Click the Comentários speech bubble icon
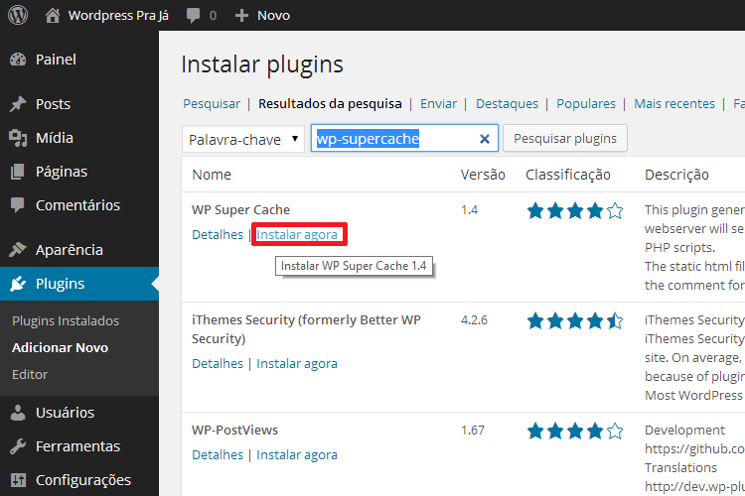 click(18, 205)
